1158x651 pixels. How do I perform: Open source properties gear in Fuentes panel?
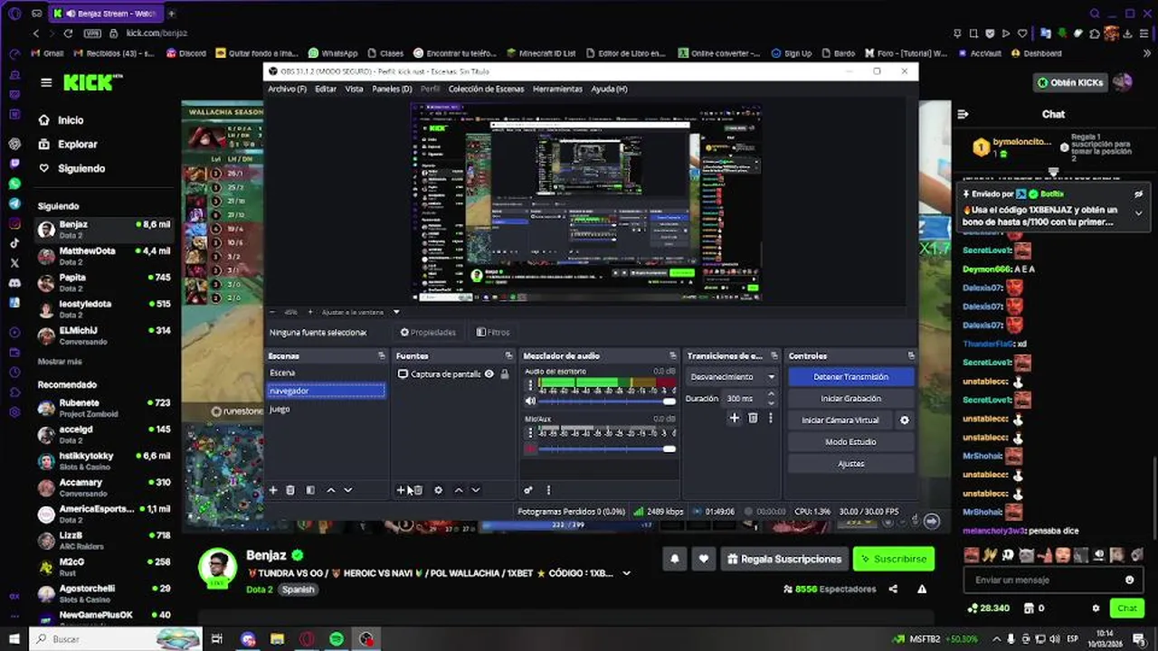click(438, 490)
